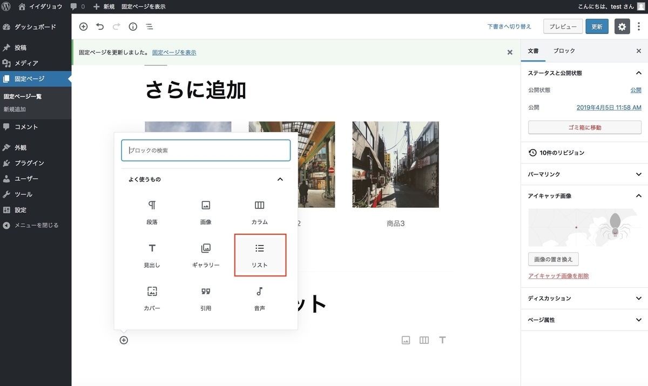Click 下書きへ切り替え link
Screen dimensions: 648x386
click(x=509, y=26)
